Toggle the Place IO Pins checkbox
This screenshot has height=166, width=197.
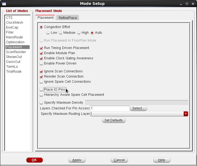41,90
